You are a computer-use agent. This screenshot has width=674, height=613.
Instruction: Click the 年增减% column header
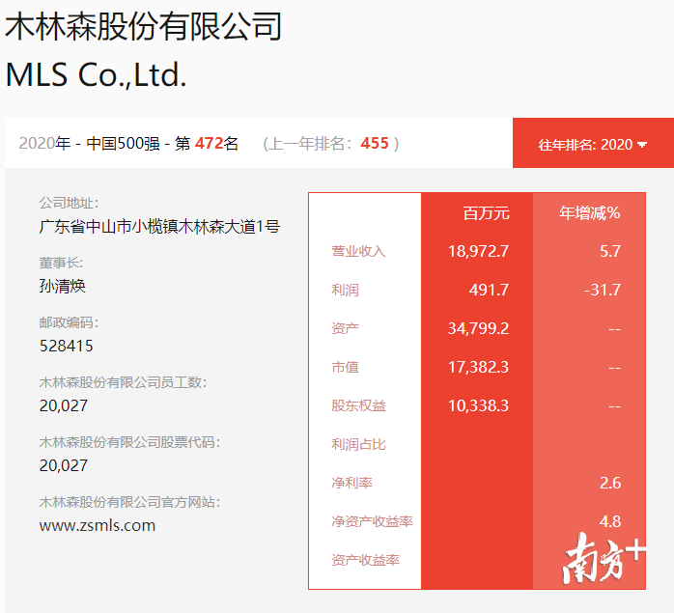click(x=590, y=212)
